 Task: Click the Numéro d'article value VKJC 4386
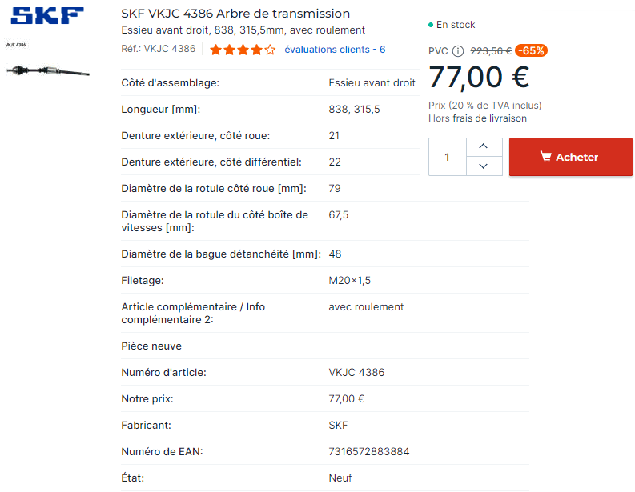coord(356,372)
